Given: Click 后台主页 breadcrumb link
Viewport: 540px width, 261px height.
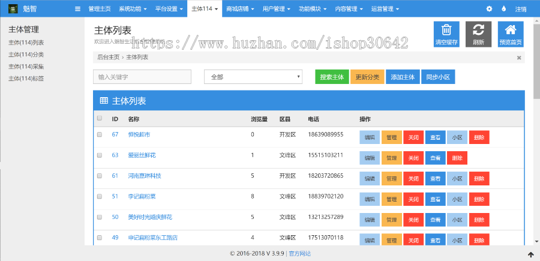Looking at the screenshot, I should click(x=109, y=58).
